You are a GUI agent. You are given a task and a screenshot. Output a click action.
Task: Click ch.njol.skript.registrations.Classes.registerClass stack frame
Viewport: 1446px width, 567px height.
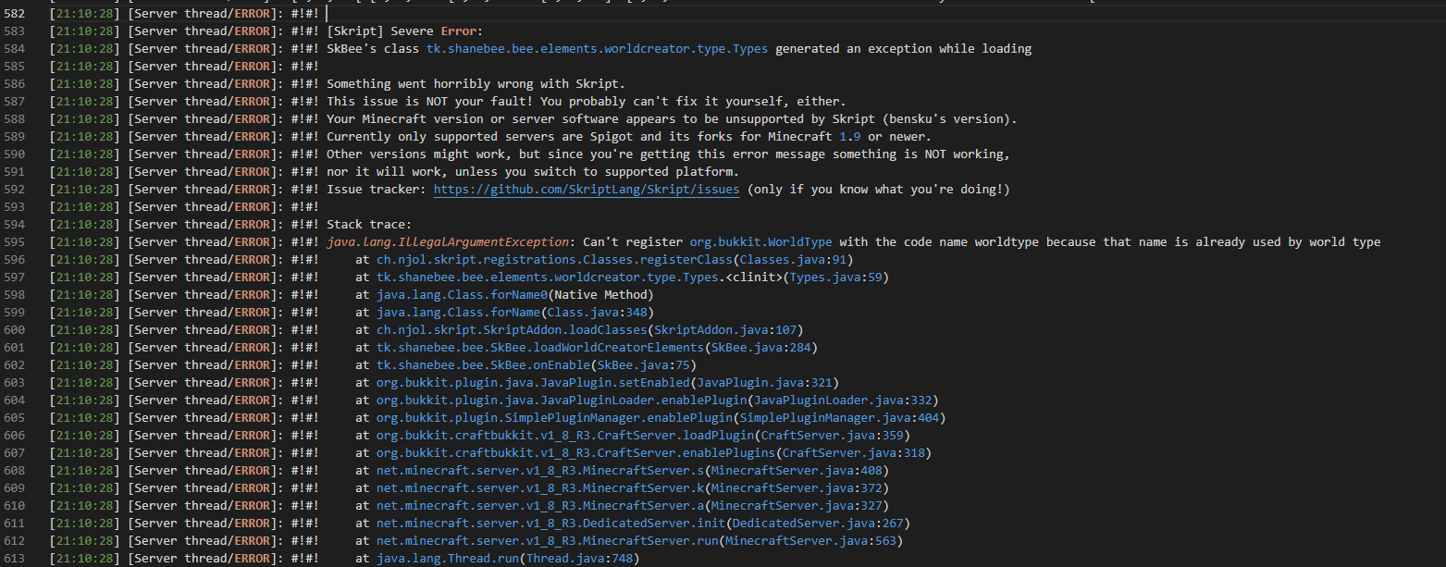click(603, 259)
